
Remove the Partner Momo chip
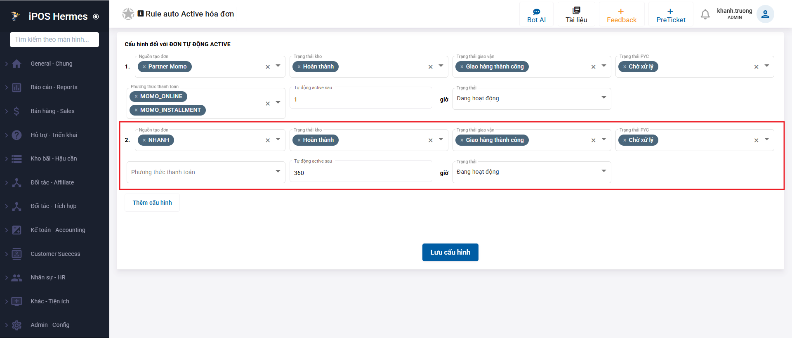[144, 67]
